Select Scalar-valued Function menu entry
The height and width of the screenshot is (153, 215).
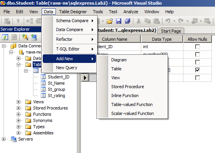tap(132, 113)
